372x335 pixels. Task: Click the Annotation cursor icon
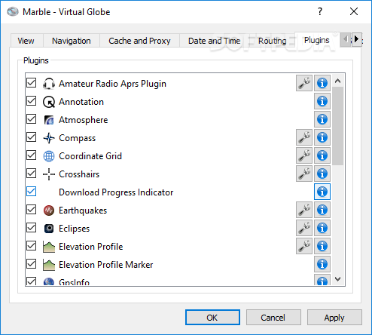point(49,102)
